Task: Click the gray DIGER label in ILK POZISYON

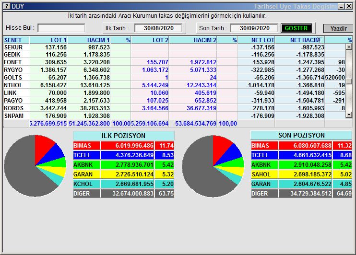Action: (86, 194)
